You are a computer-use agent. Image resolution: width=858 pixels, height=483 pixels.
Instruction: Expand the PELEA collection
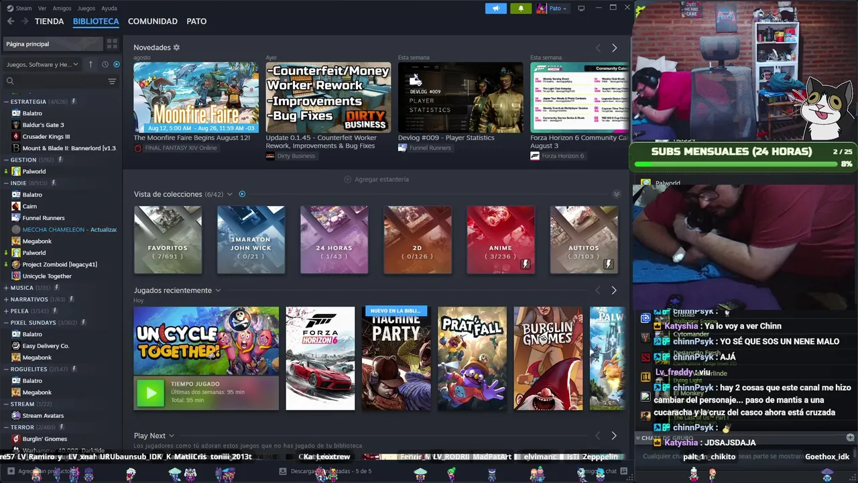pos(6,311)
